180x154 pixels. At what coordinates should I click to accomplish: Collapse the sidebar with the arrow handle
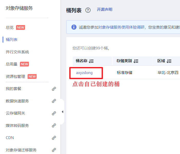(x=62, y=112)
